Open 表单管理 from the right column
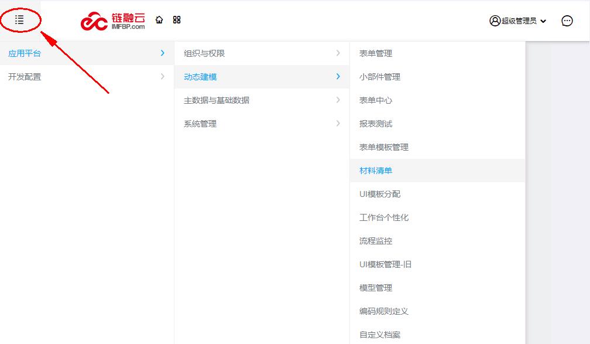 [375, 53]
